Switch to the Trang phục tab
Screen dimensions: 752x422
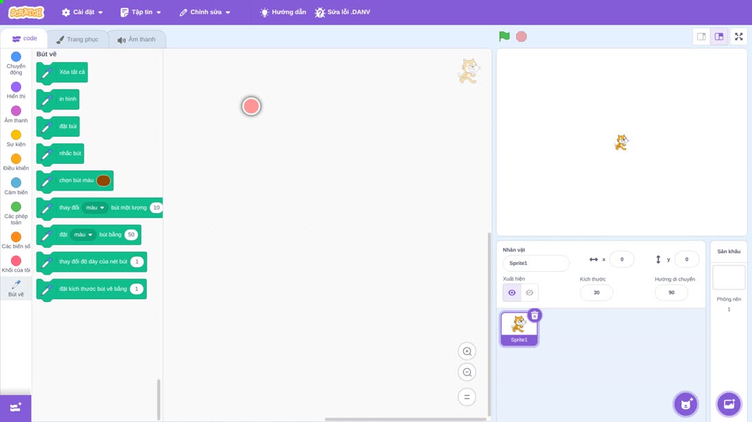tap(77, 40)
